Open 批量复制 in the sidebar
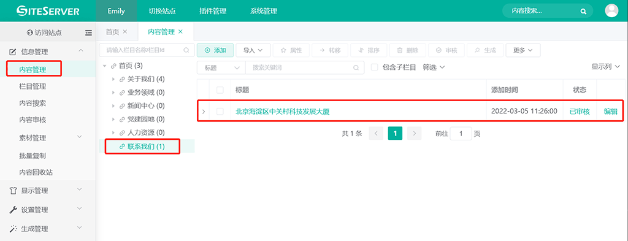 33,156
